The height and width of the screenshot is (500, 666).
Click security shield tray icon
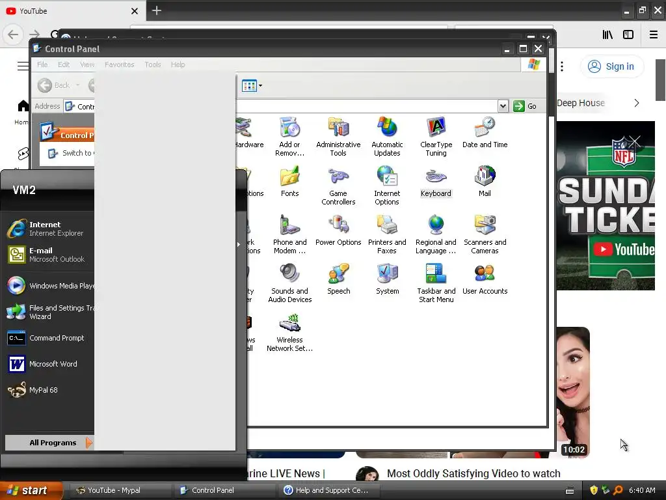(594, 490)
